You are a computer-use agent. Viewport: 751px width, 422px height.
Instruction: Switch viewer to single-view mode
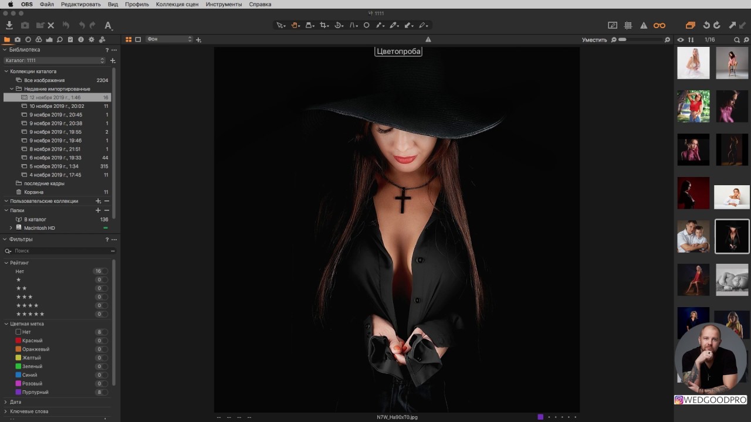[x=138, y=40]
